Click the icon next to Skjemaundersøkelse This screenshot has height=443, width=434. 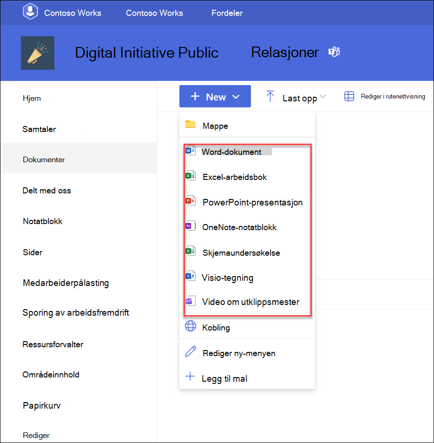[191, 251]
